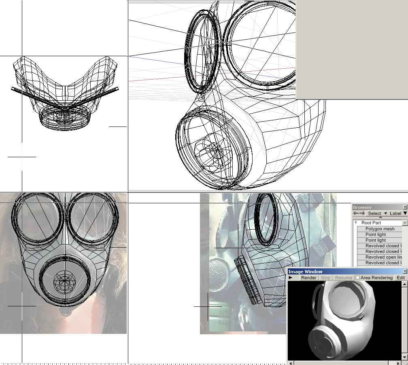Close the Image Window
408x365 pixels.
[x=405, y=272]
